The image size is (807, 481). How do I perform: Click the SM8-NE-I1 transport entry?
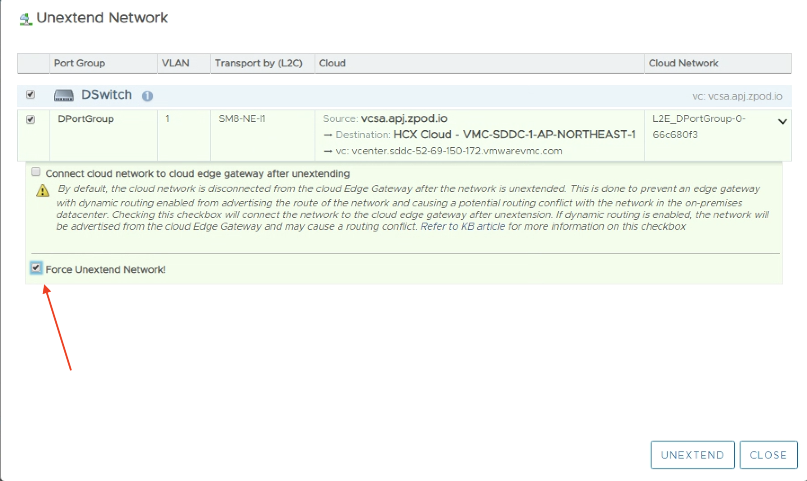click(x=242, y=119)
